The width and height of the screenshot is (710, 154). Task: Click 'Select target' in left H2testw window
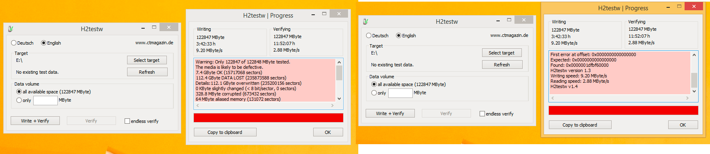point(147,60)
